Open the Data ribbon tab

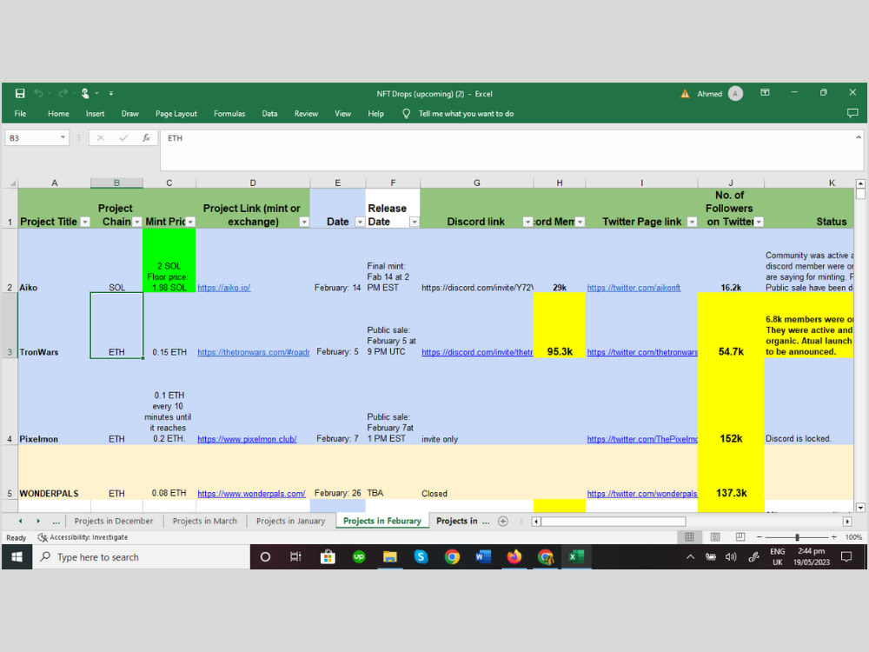coord(269,113)
